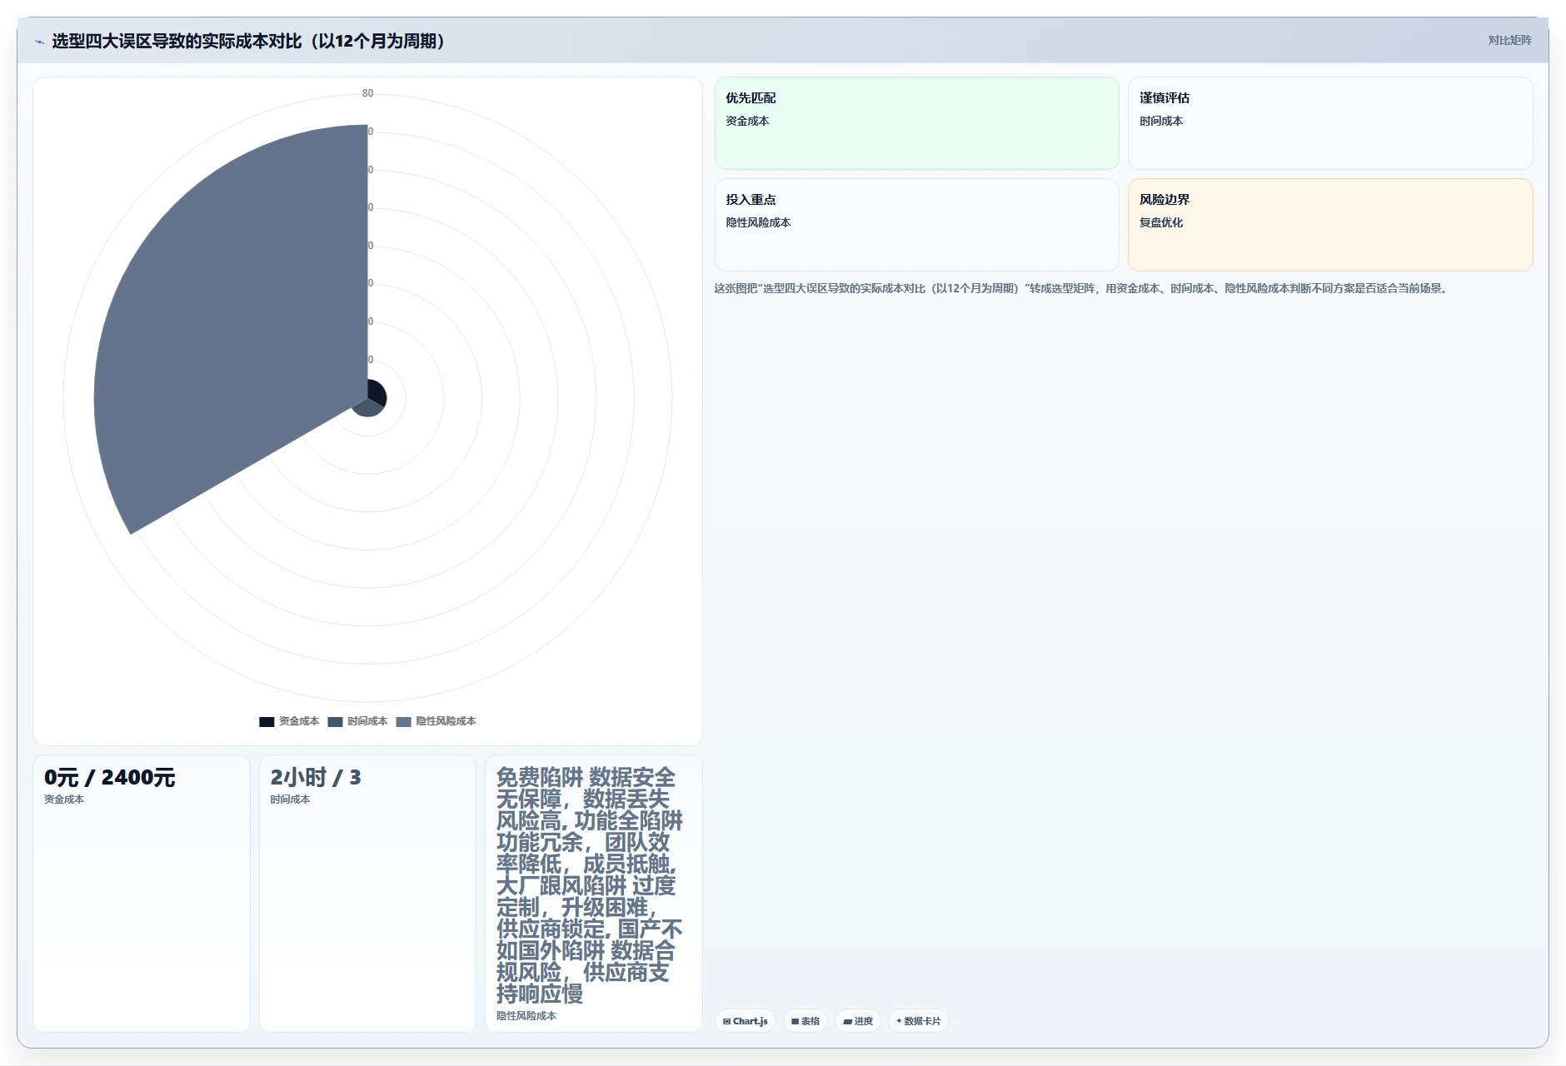Click the small icon beside the header title
1566x1066 pixels.
click(39, 42)
